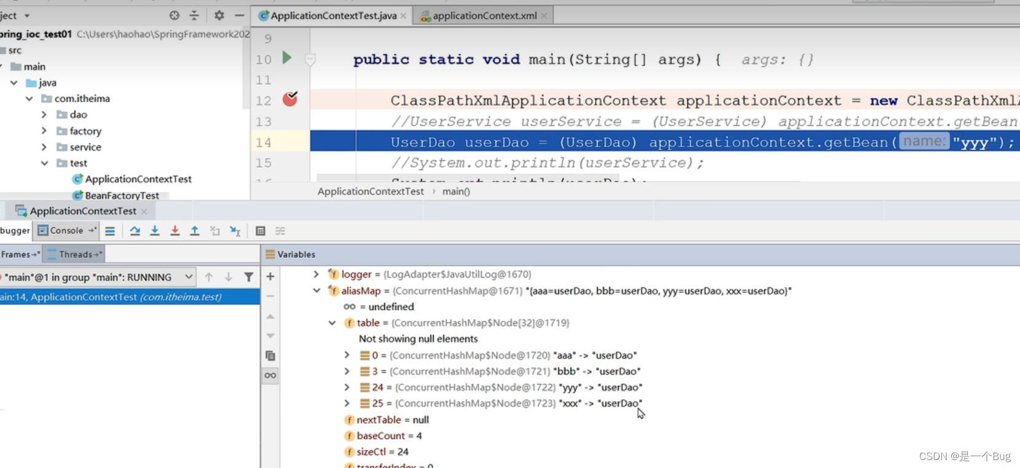This screenshot has height=468, width=1020.
Task: Run main using the green gutter arrow
Action: coord(287,58)
